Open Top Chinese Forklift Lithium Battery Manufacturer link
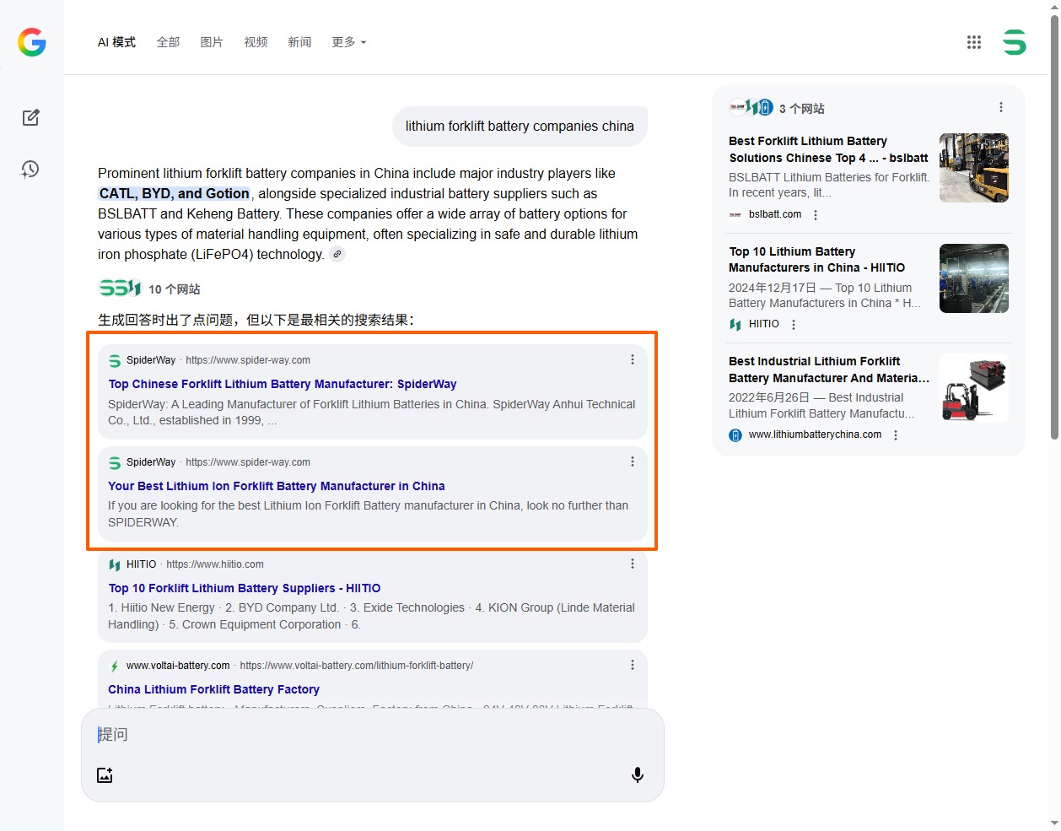The image size is (1061, 831). pyautogui.click(x=283, y=384)
